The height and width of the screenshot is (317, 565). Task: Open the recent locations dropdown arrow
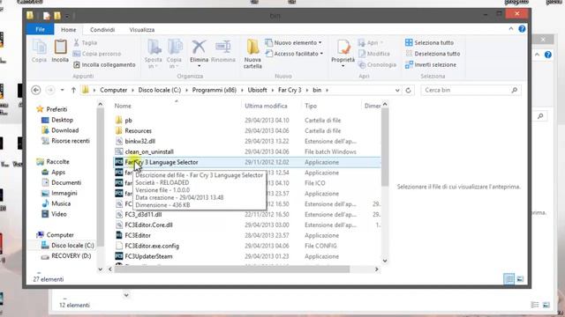point(63,90)
